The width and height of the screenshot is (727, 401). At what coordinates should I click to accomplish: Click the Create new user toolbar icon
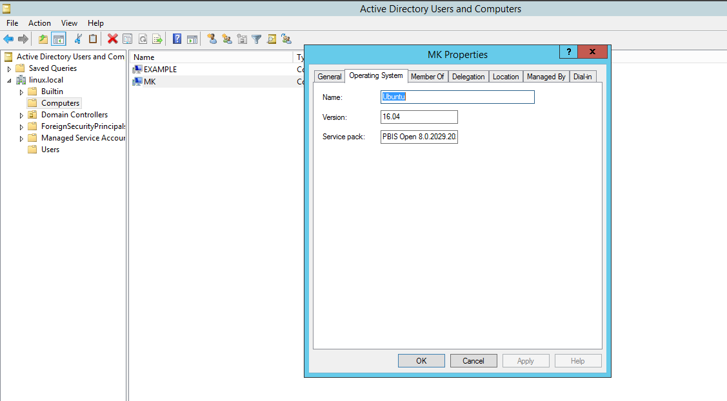(212, 39)
